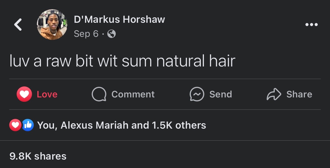Click the 1.5K others reactions count
The height and width of the screenshot is (168, 330).
pos(179,125)
